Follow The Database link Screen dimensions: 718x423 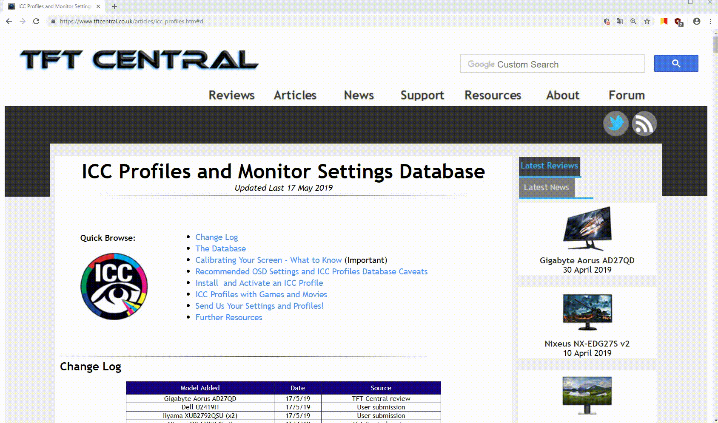click(x=220, y=248)
